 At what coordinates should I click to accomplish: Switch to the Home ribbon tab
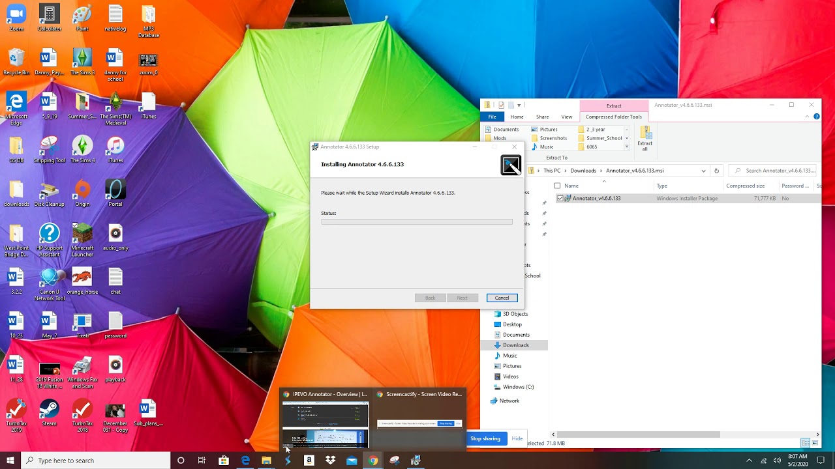517,117
